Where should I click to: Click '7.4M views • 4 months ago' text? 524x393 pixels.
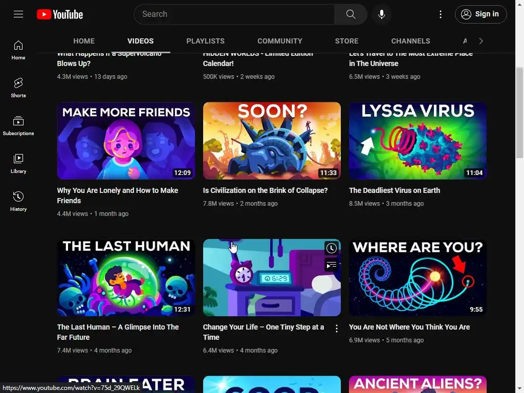[x=94, y=351]
